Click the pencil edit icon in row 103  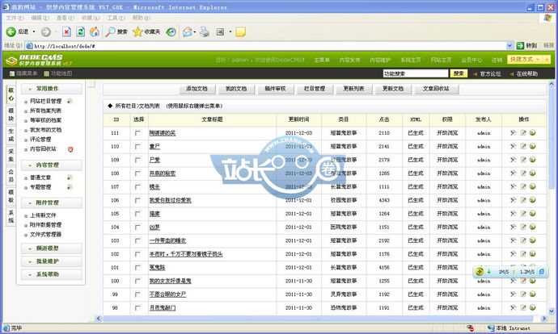[x=523, y=240]
